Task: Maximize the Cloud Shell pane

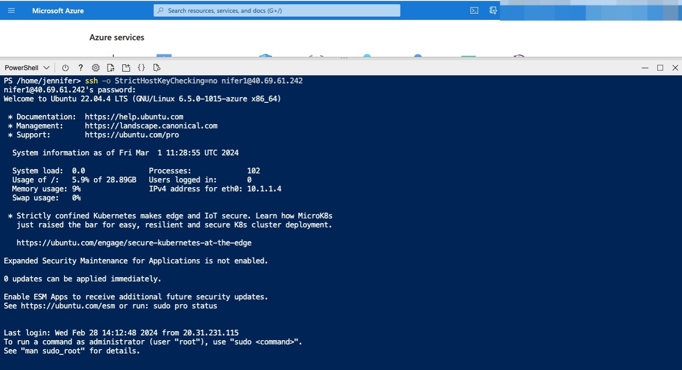Action: click(660, 68)
